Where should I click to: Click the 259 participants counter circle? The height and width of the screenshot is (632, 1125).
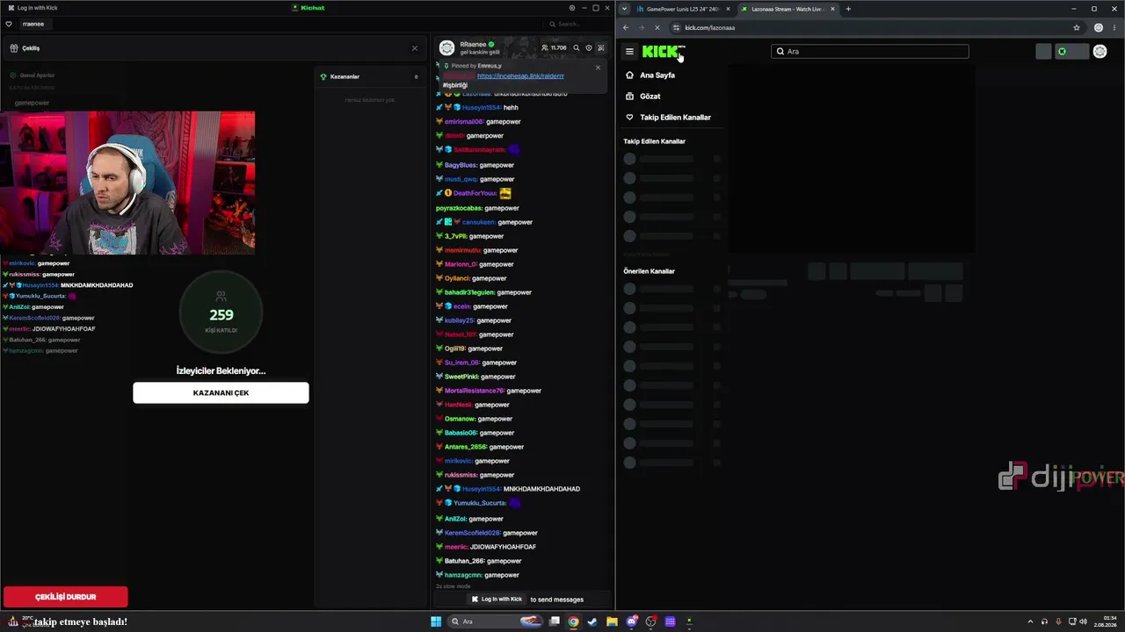point(221,313)
